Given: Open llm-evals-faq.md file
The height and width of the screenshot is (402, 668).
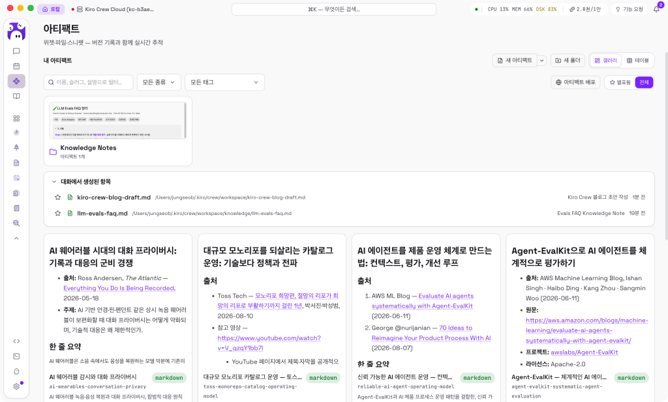Looking at the screenshot, I should (x=102, y=213).
